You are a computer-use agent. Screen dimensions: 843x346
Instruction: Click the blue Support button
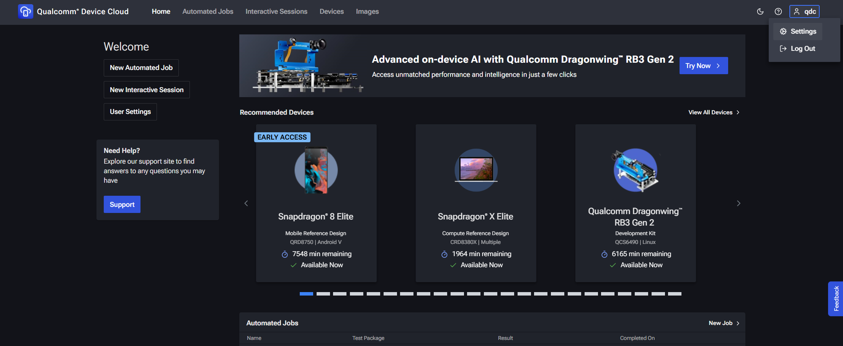pos(122,205)
